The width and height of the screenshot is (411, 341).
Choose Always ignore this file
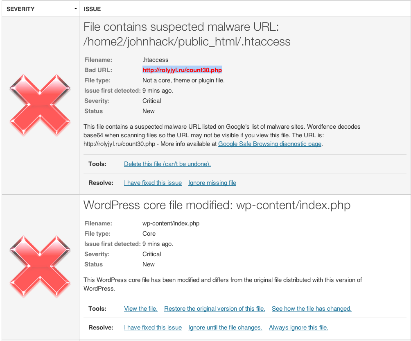[x=298, y=327]
